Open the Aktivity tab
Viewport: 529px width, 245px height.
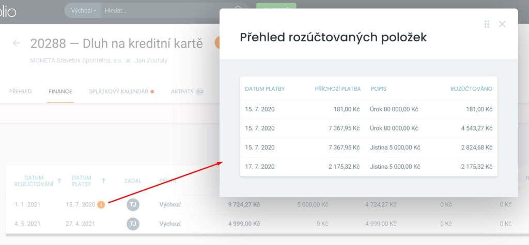[182, 92]
